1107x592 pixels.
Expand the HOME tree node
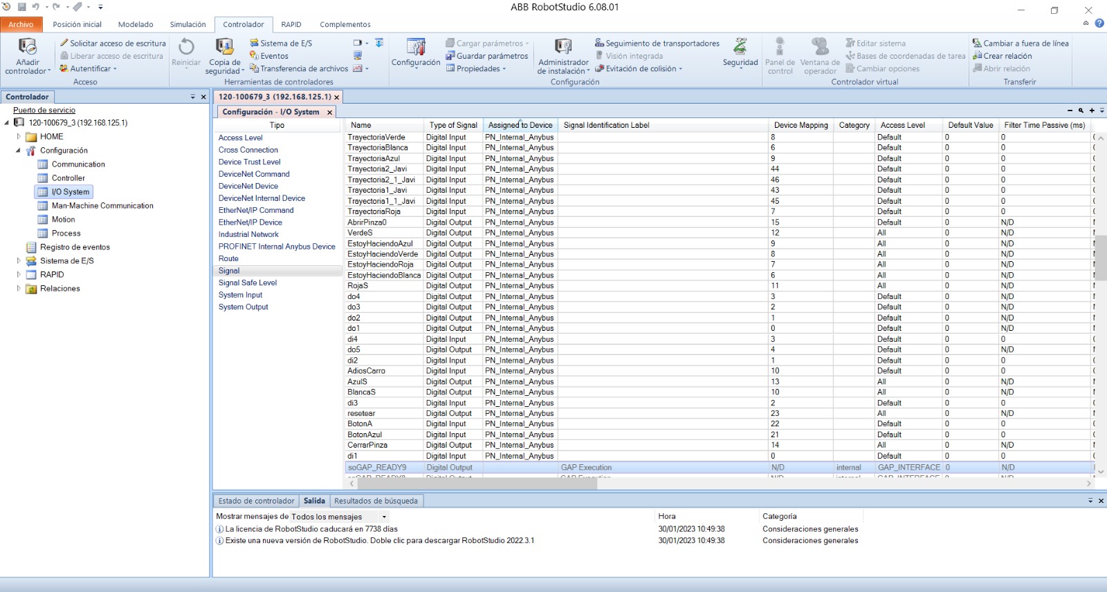click(19, 137)
